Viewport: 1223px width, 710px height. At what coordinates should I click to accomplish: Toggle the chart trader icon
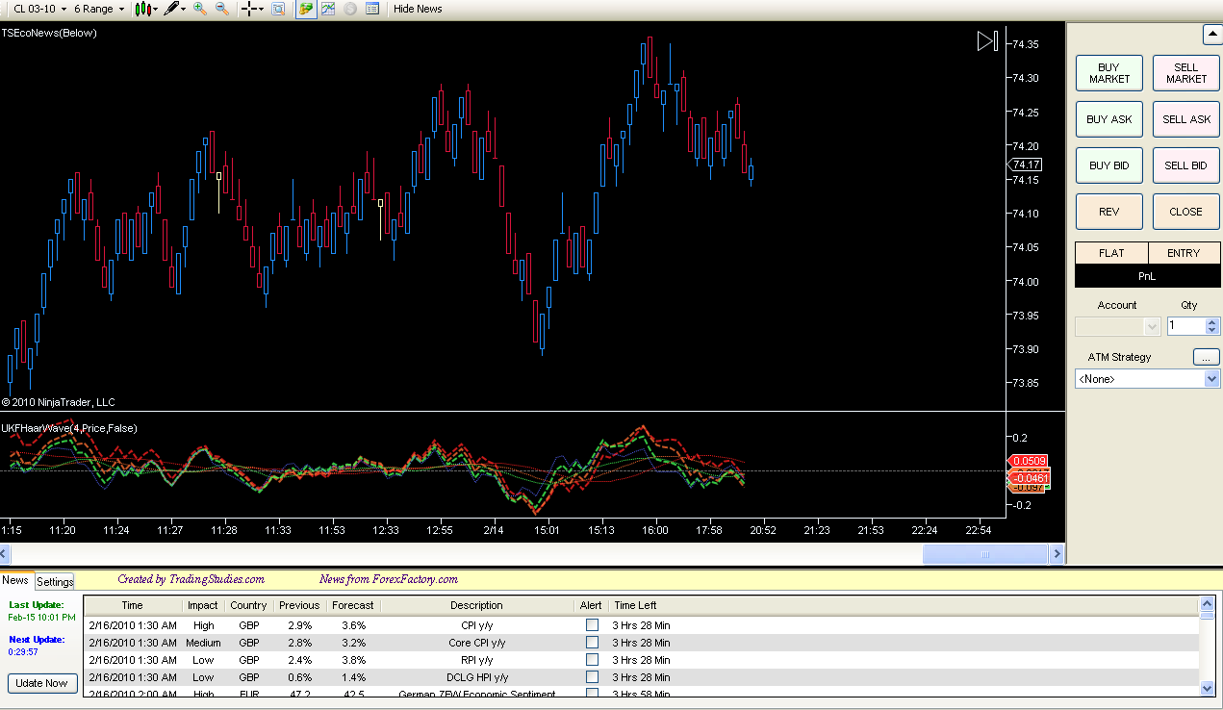tap(305, 9)
